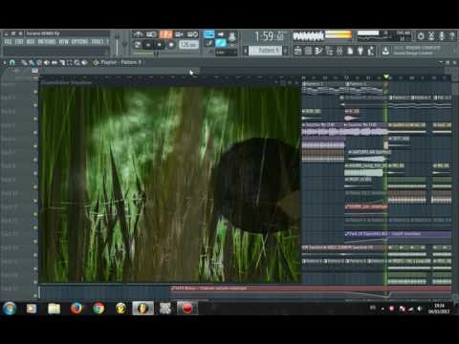The height and width of the screenshot is (344, 459).
Task: Click the download/news arrow icon
Action: [x=385, y=51]
